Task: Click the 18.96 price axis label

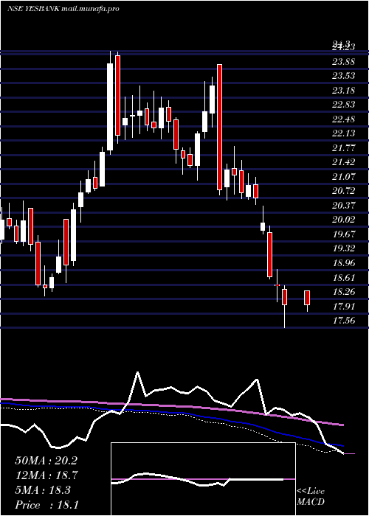Action: click(x=343, y=263)
